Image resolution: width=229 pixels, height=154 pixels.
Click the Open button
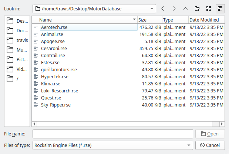pos(210,134)
